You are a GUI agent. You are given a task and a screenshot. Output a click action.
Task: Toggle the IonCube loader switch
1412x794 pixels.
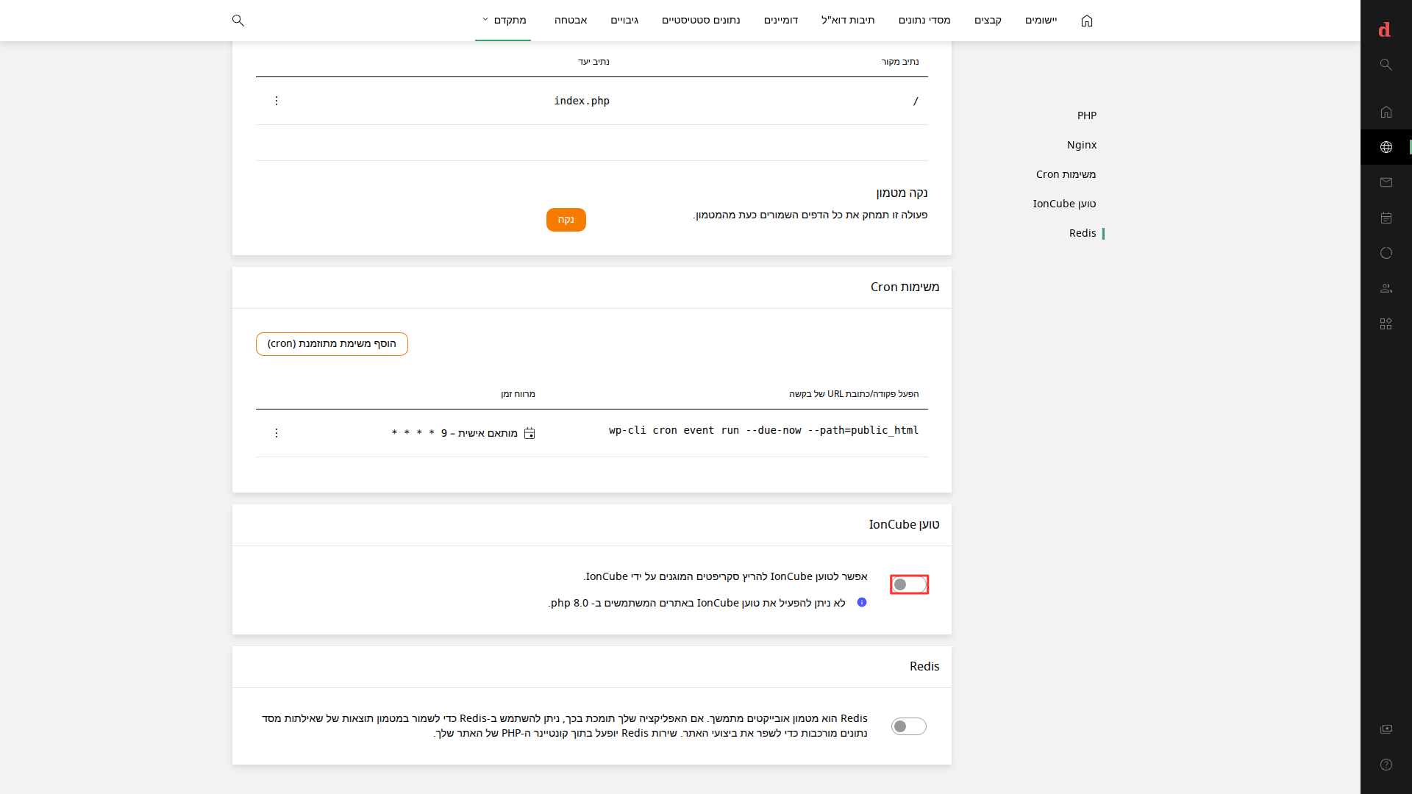point(909,584)
